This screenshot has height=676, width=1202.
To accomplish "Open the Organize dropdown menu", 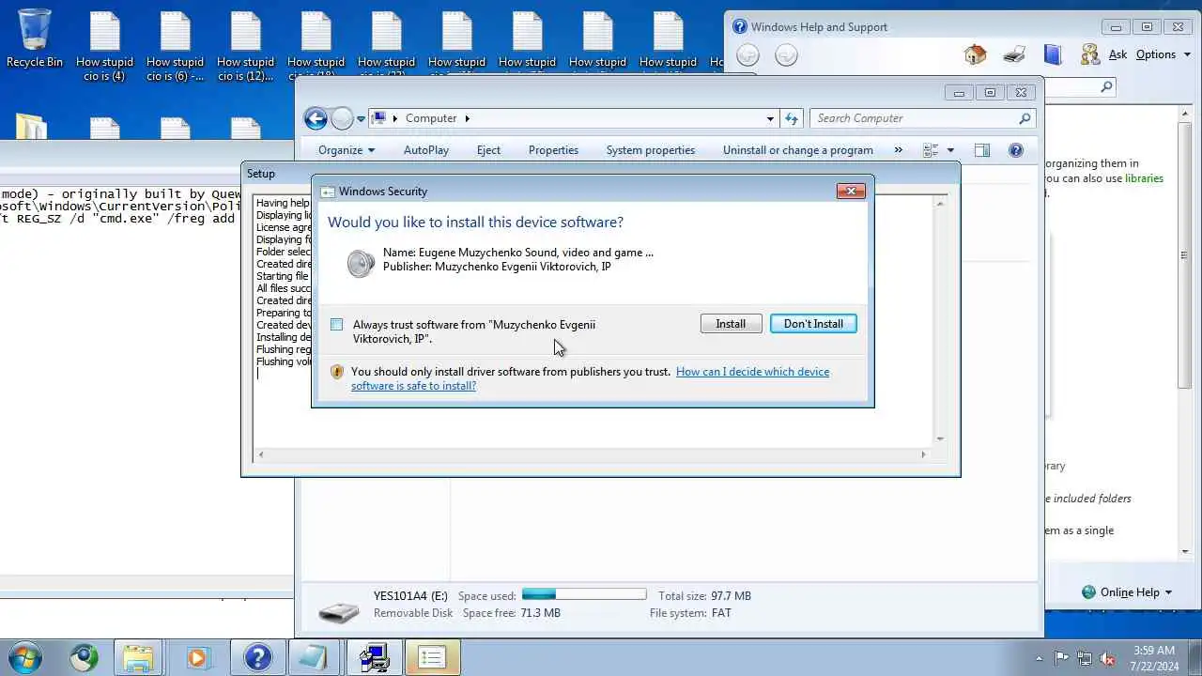I will point(346,150).
